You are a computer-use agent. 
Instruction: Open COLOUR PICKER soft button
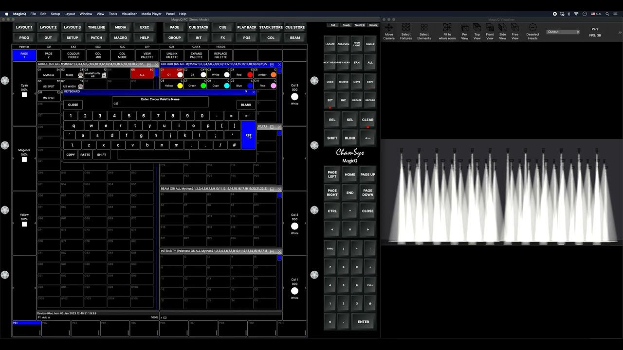pos(73,55)
